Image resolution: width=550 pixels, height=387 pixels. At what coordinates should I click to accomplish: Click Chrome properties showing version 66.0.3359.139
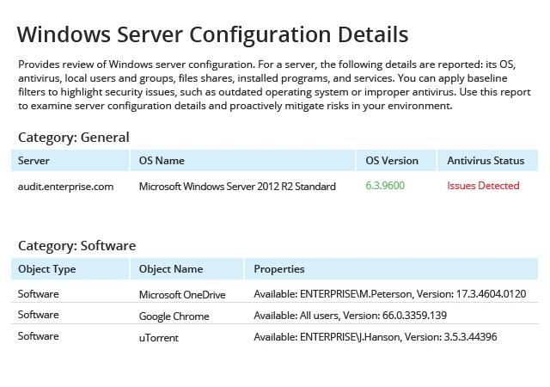click(x=351, y=316)
